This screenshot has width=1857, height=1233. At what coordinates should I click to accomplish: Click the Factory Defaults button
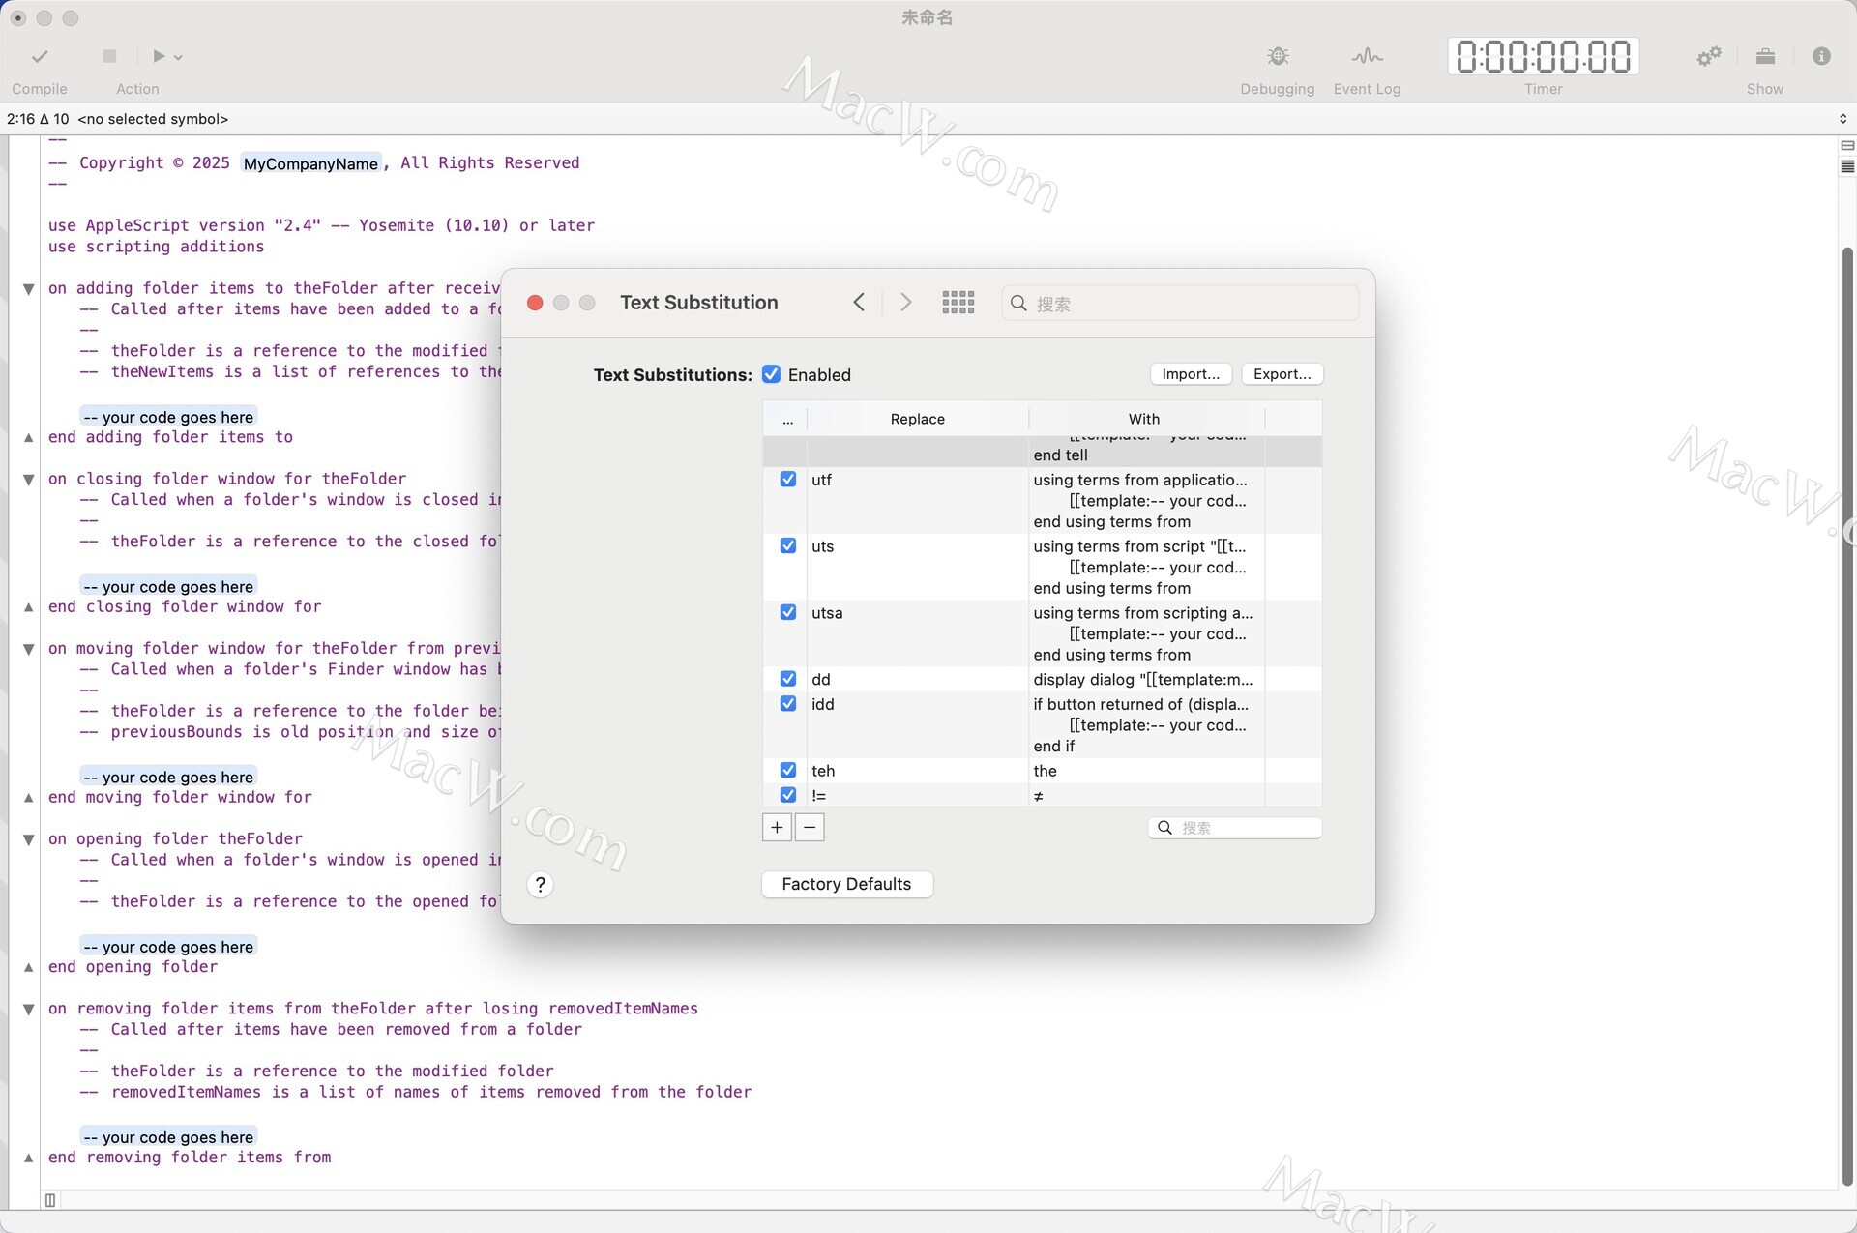pyautogui.click(x=846, y=884)
